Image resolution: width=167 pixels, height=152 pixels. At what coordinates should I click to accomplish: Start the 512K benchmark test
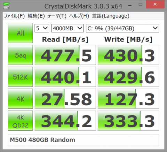click(21, 77)
